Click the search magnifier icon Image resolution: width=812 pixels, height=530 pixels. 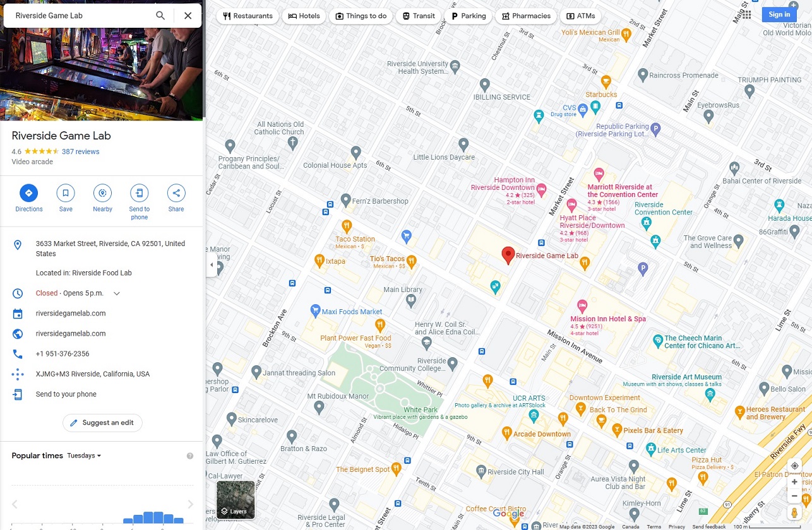[160, 16]
